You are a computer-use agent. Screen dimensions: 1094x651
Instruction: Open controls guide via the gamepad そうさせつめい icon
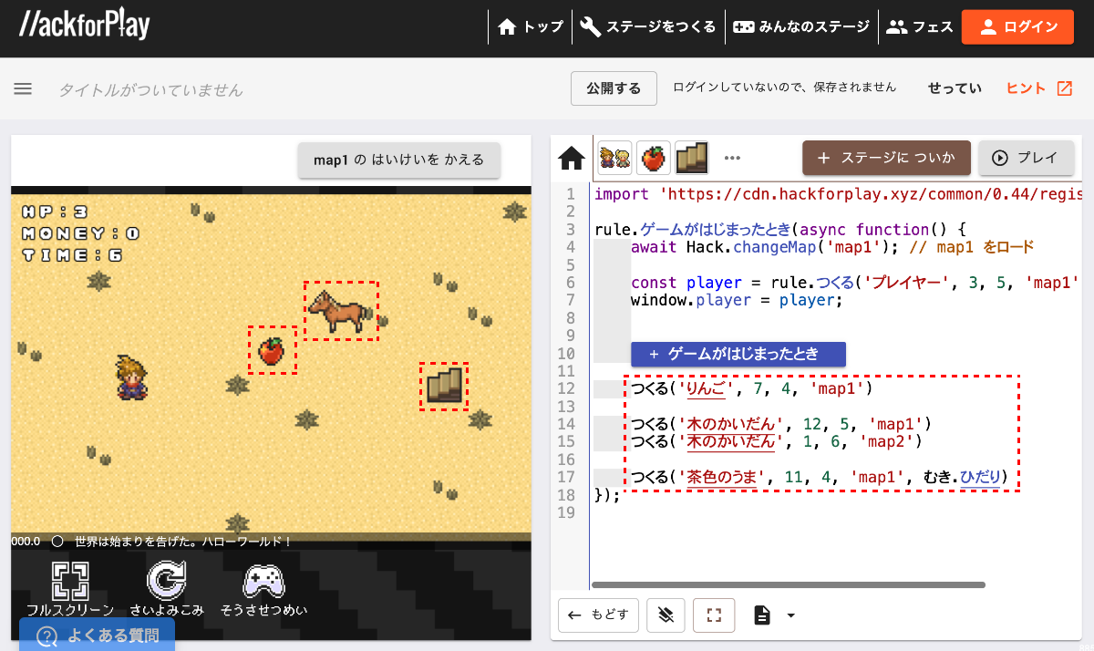[263, 582]
